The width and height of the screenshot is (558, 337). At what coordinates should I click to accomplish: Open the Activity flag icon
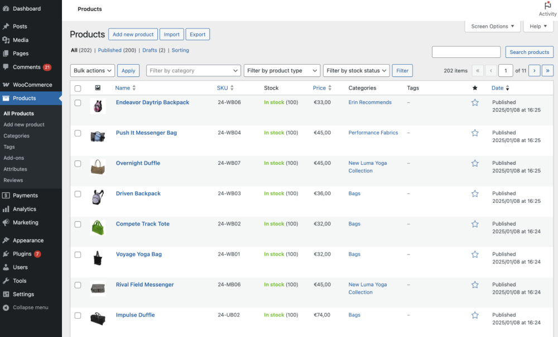click(547, 6)
